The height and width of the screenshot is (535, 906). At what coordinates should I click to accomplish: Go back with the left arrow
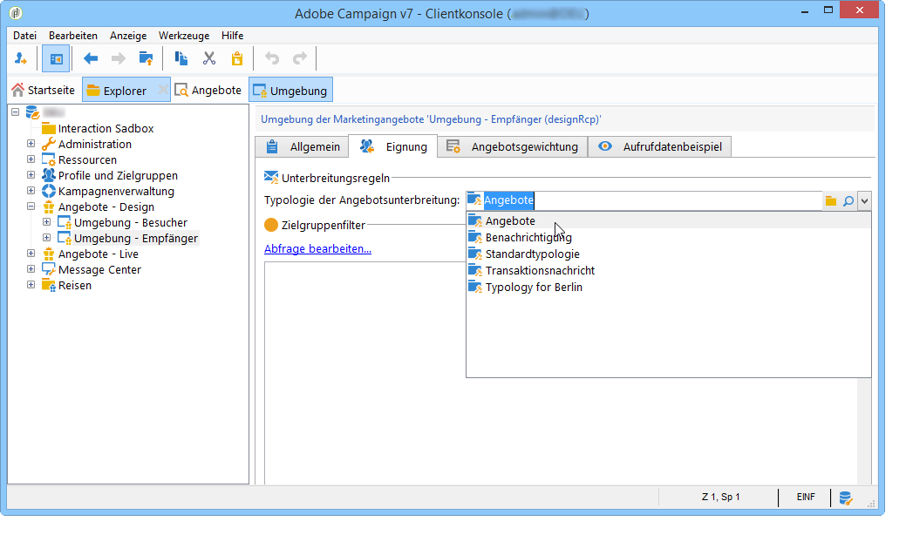91,58
